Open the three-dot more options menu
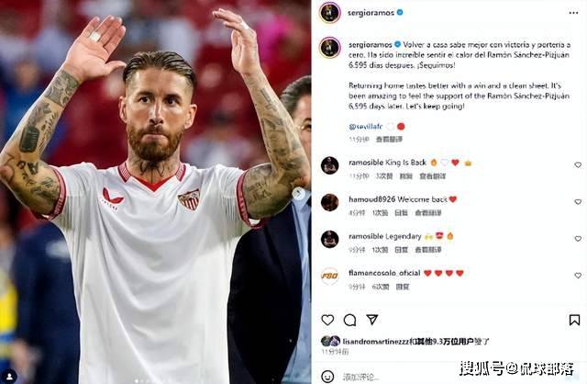The image size is (587, 384). pyautogui.click(x=573, y=13)
